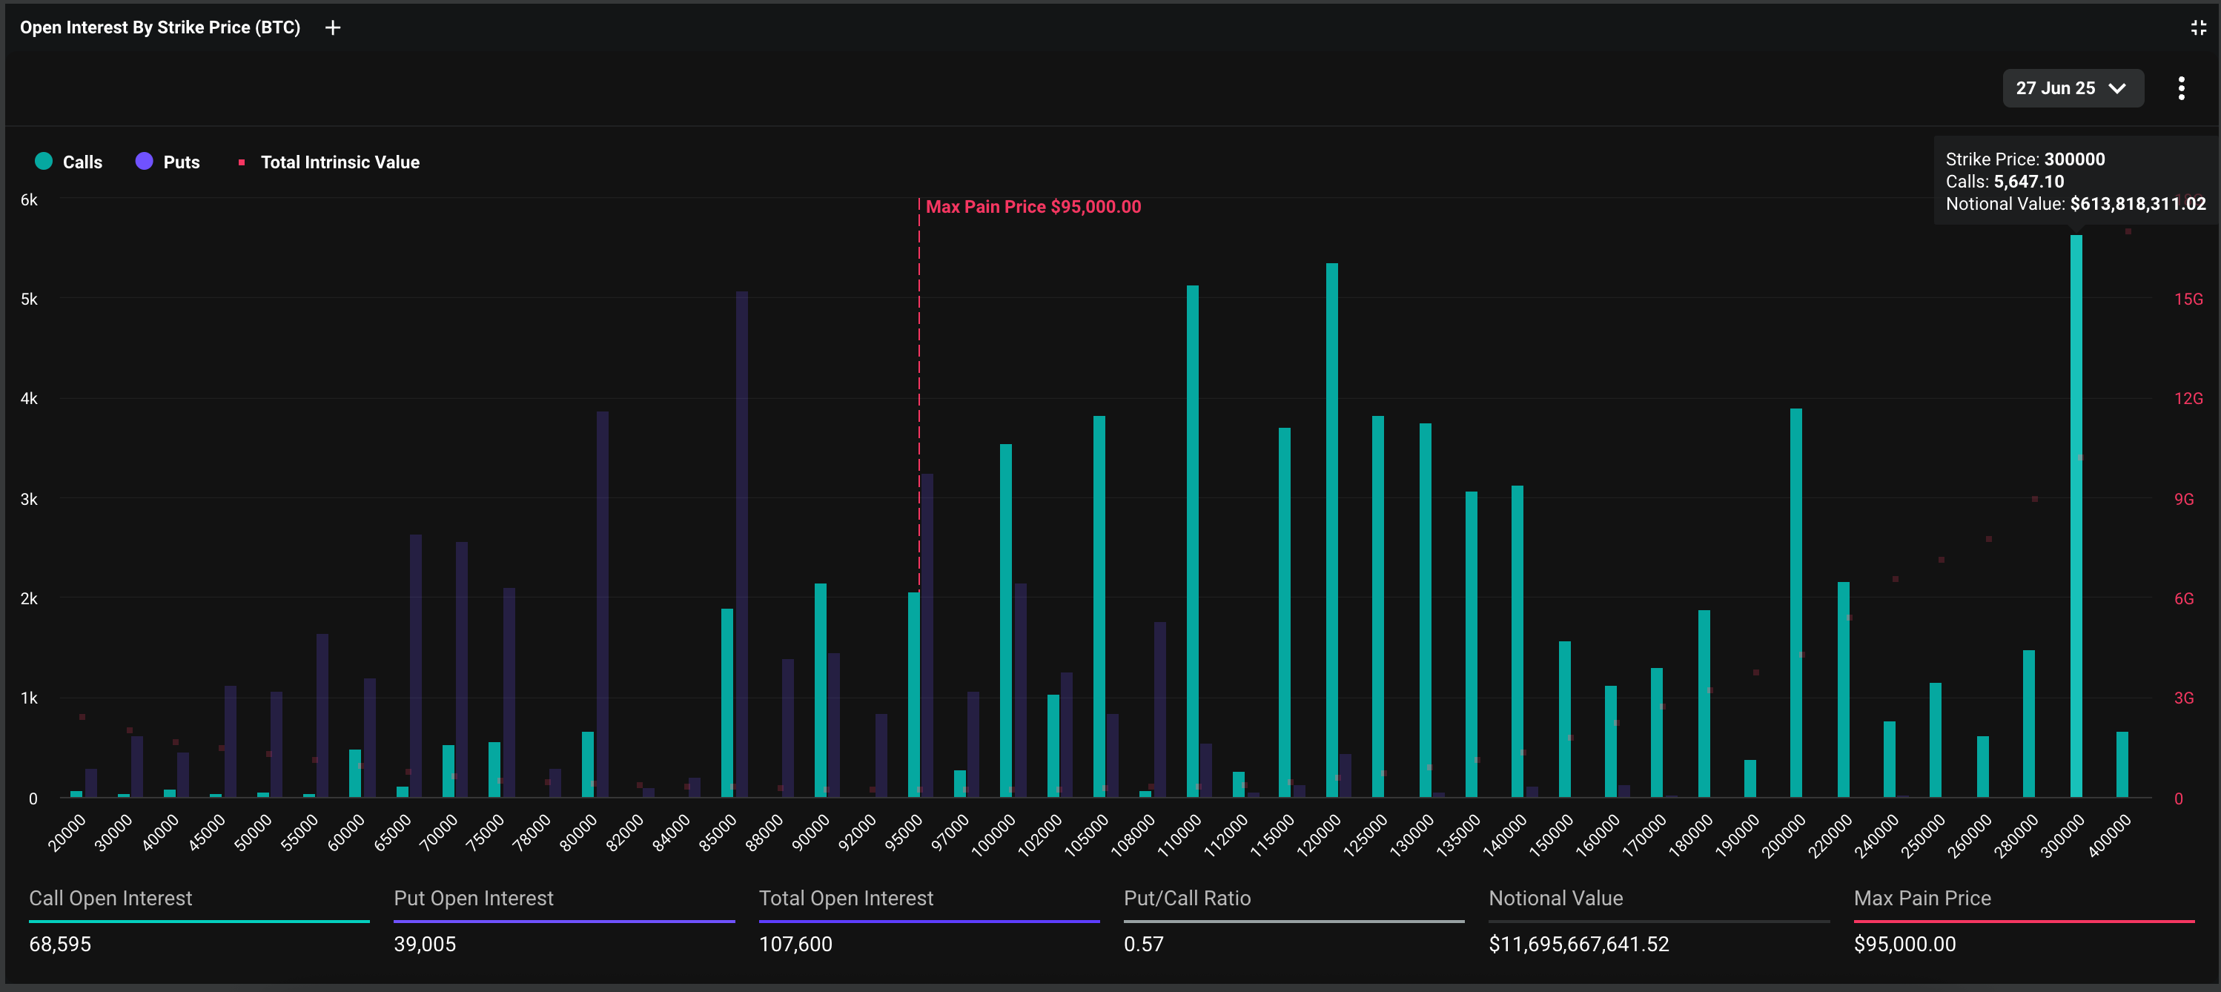Click the Put/Call Ratio 0.57 value
The height and width of the screenshot is (992, 2221).
pos(1143,945)
